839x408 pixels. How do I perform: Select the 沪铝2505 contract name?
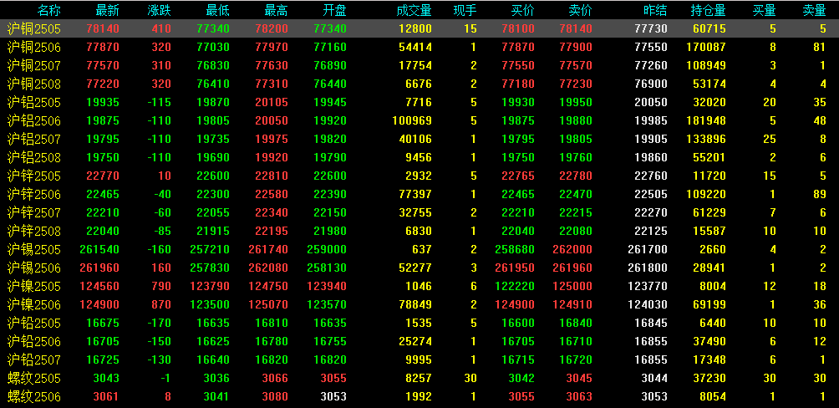tap(34, 102)
